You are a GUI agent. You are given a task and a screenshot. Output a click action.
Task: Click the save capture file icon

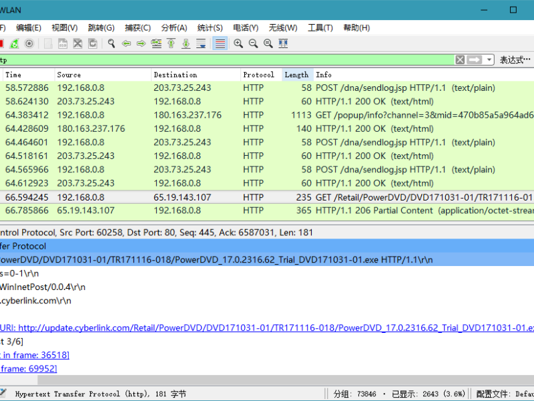click(63, 43)
